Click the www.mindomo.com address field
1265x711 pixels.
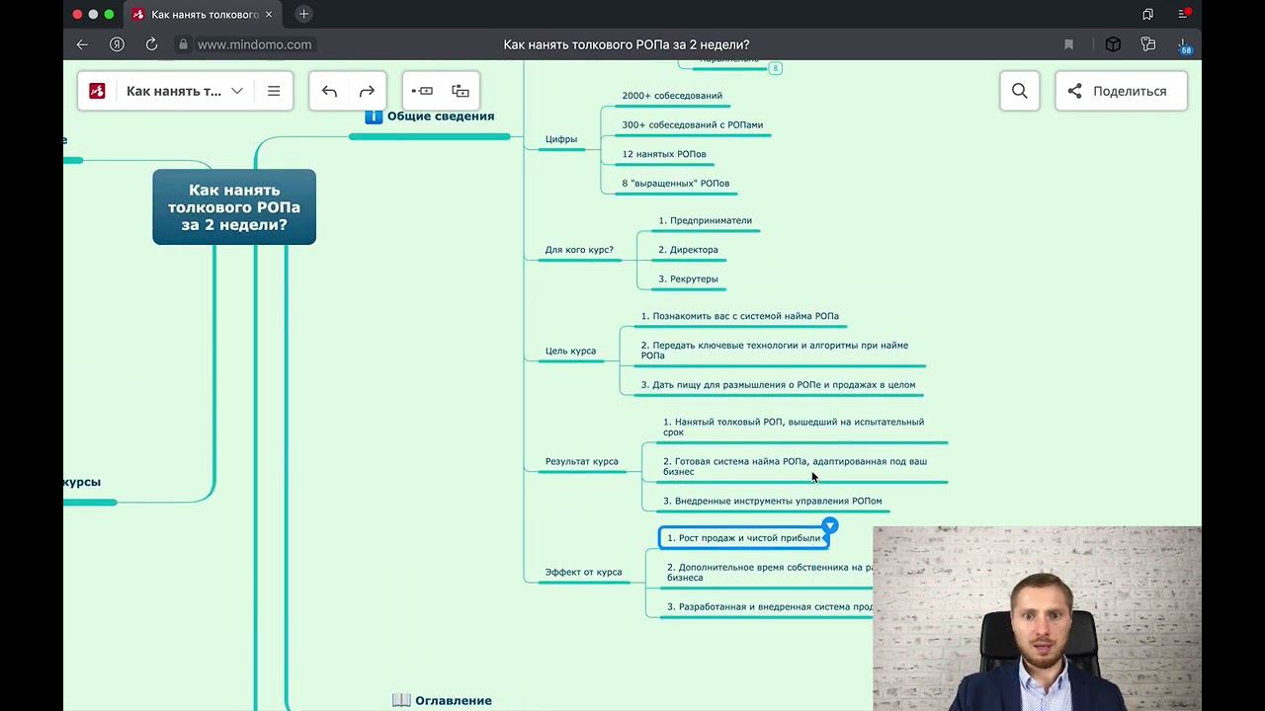254,44
